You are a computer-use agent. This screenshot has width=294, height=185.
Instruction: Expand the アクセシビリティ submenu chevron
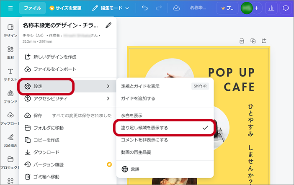point(108,98)
